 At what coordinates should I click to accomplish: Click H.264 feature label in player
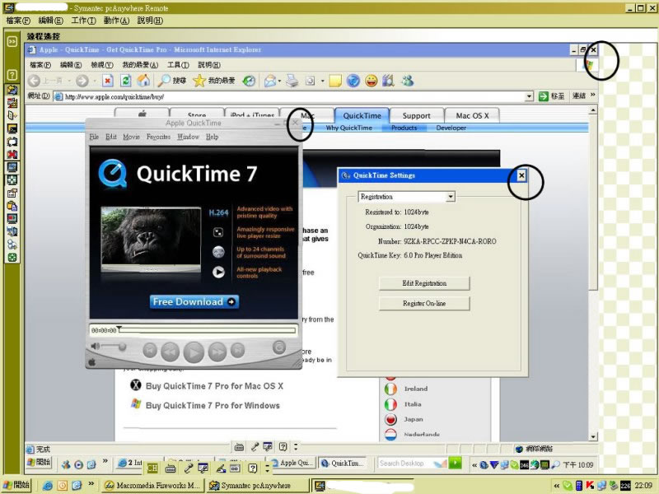tap(218, 212)
